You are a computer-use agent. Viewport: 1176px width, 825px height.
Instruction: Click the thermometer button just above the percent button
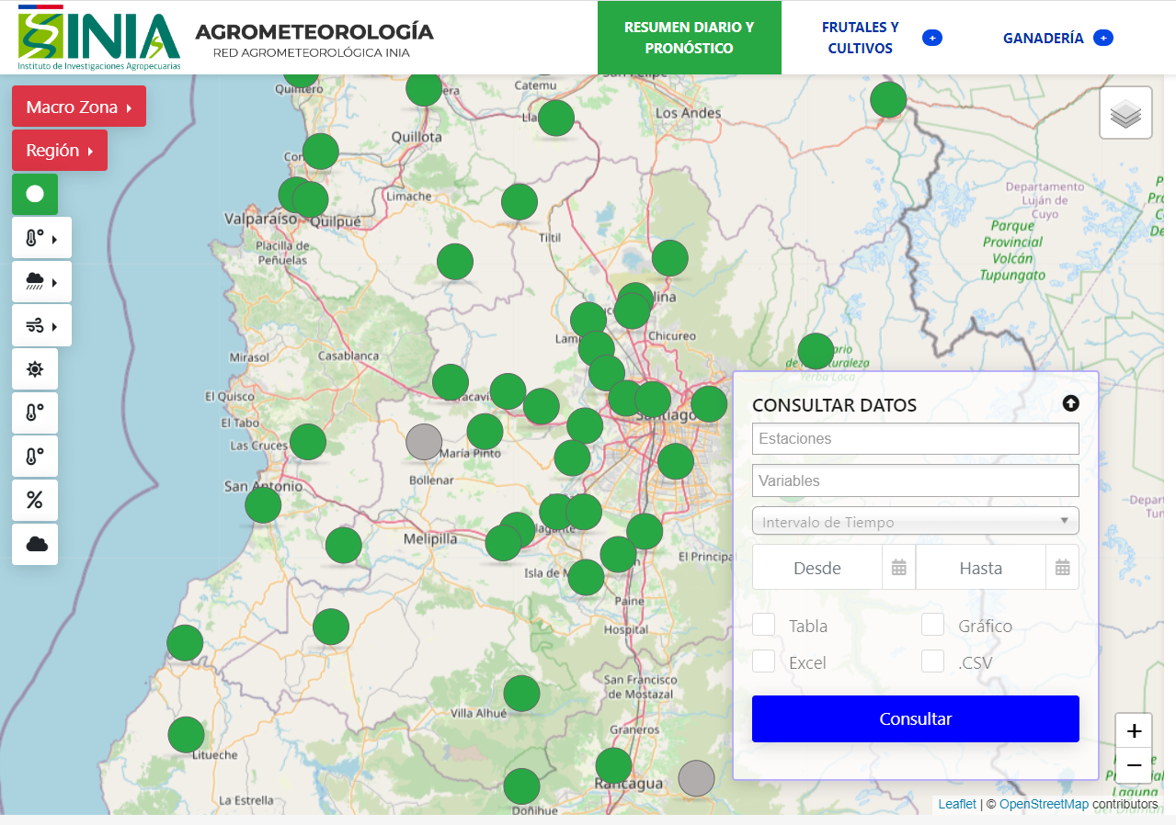(35, 457)
